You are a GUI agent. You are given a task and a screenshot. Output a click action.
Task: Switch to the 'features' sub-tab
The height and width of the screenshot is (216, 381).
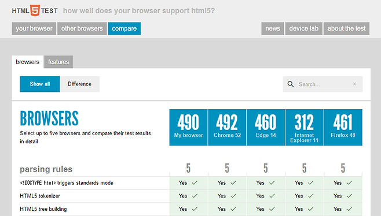click(58, 62)
